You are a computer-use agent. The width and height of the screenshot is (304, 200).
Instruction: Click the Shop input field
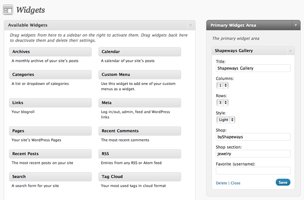[253, 137]
